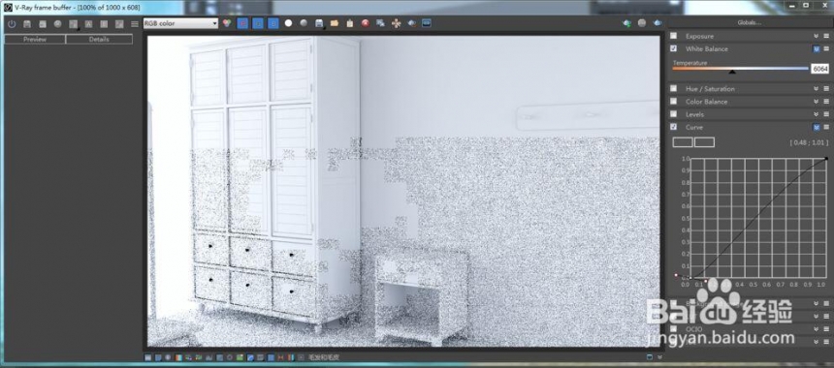Image resolution: width=834 pixels, height=368 pixels.
Task: Click the red stop rendering icon
Action: [x=366, y=23]
